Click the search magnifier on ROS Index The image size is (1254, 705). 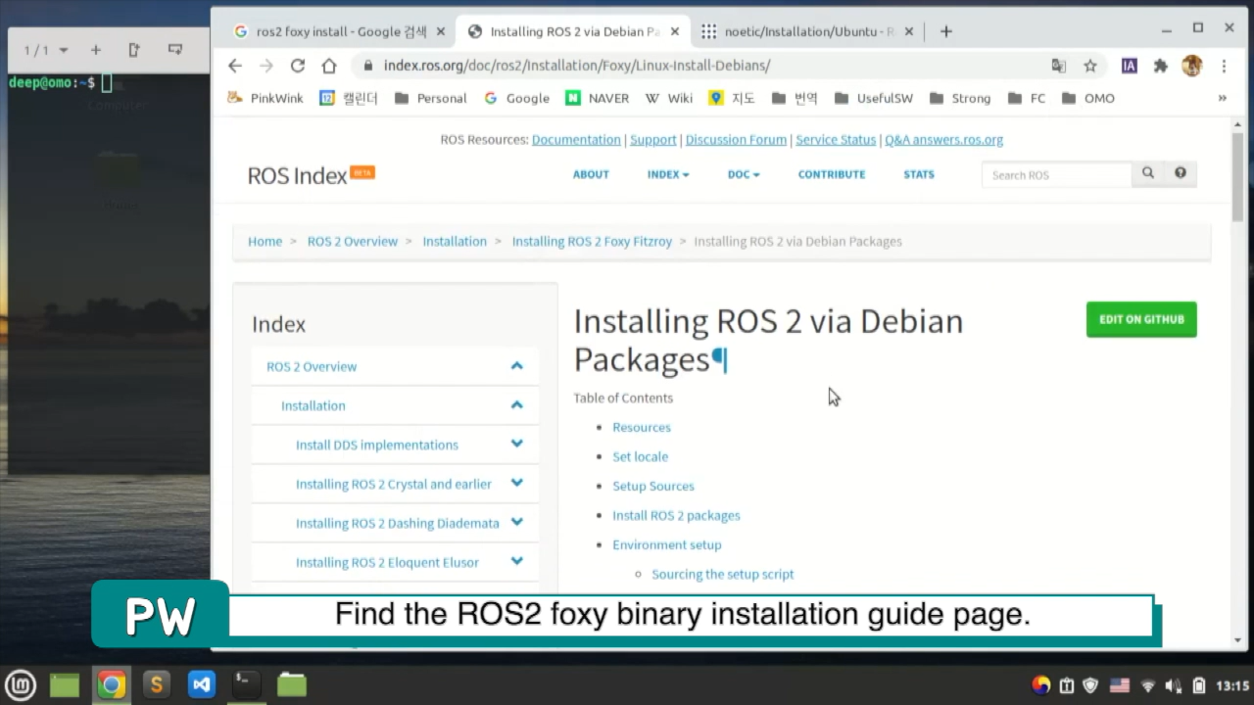[x=1147, y=173]
